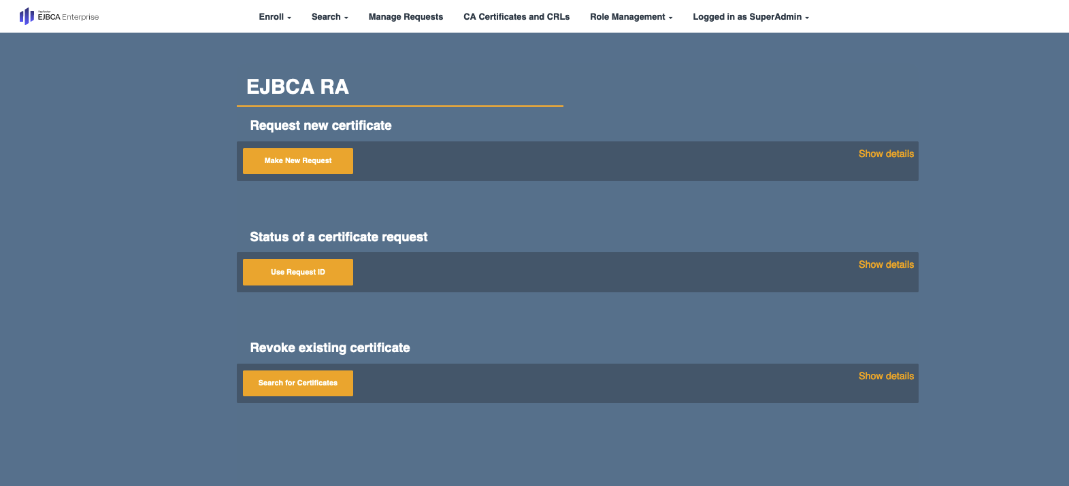
Task: Click the EJBCA logo icon
Action: click(x=27, y=16)
